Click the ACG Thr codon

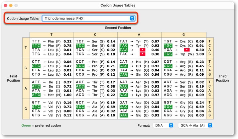coord(80,95)
